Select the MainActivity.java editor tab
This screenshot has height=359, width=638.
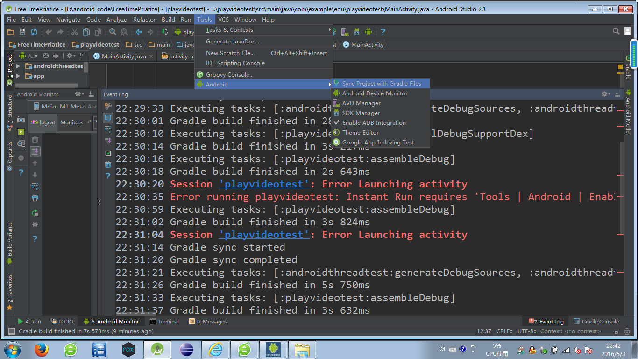pyautogui.click(x=123, y=56)
